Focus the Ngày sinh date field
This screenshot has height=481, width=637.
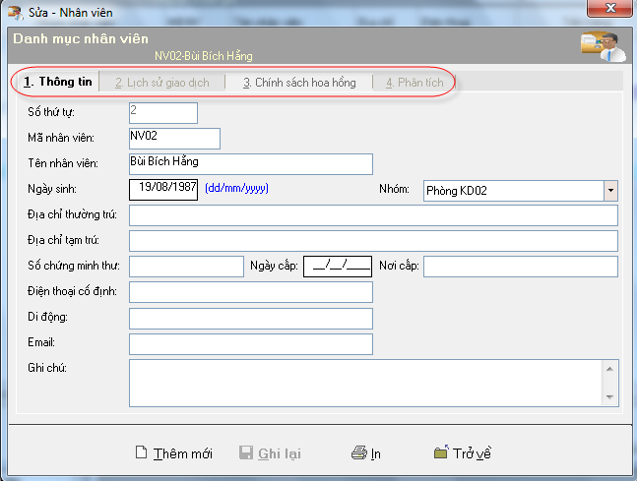(163, 189)
